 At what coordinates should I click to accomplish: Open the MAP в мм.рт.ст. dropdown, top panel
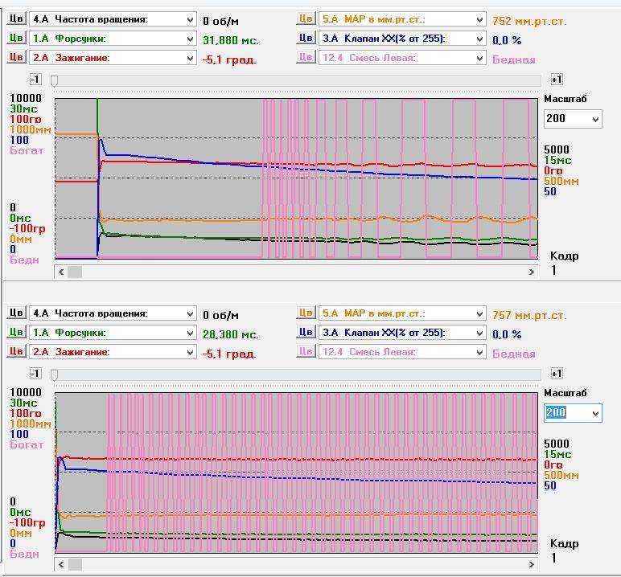tap(479, 19)
